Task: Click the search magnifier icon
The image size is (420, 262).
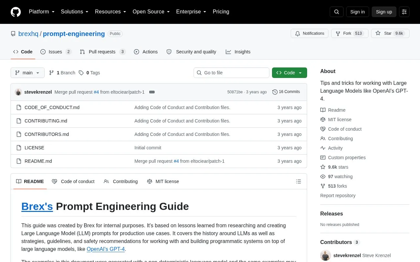Action: click(x=337, y=12)
